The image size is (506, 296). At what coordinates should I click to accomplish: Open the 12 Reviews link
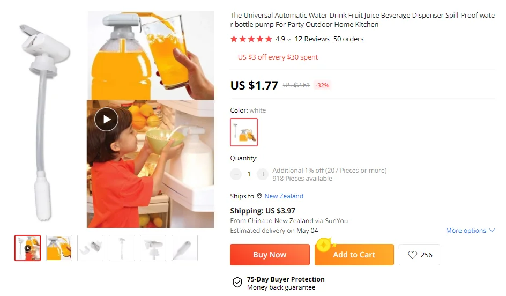tap(312, 39)
